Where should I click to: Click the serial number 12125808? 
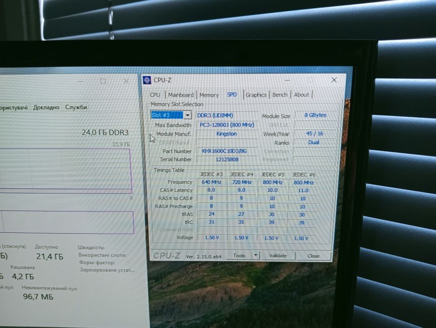pyautogui.click(x=227, y=160)
